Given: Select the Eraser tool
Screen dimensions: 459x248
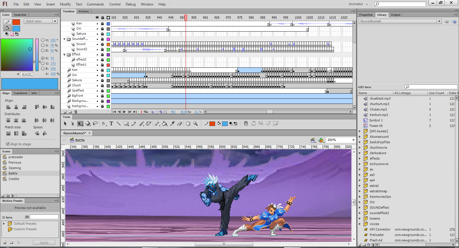Looking at the screenshot, I should [x=180, y=123].
